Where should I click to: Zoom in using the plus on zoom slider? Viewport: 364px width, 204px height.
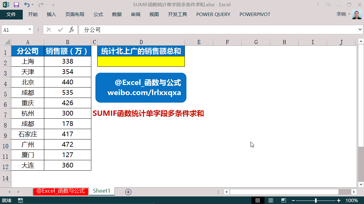338,200
